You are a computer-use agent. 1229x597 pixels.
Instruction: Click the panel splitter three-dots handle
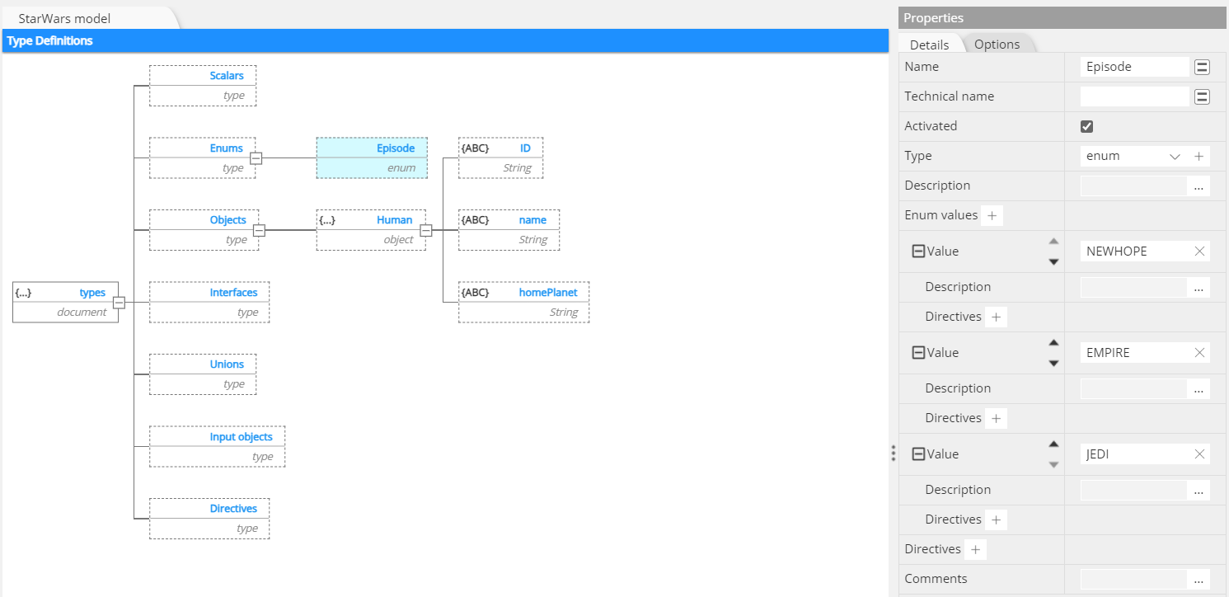893,454
